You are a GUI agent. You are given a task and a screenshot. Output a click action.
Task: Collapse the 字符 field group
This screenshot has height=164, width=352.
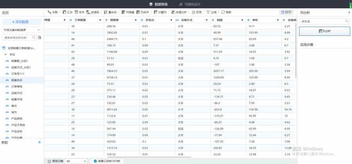pos(5,55)
